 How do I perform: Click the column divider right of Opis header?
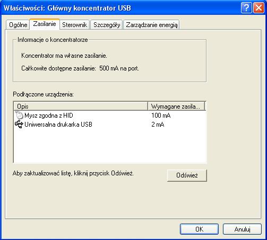click(148, 106)
